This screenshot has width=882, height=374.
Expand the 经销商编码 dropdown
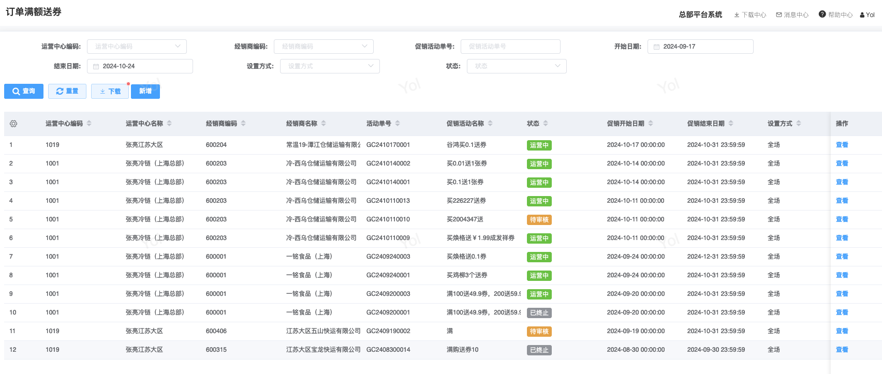tap(324, 47)
